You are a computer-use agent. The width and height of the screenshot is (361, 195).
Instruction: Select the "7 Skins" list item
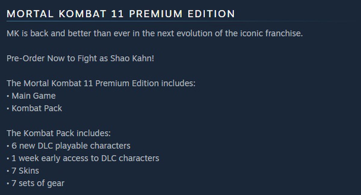click(x=25, y=171)
